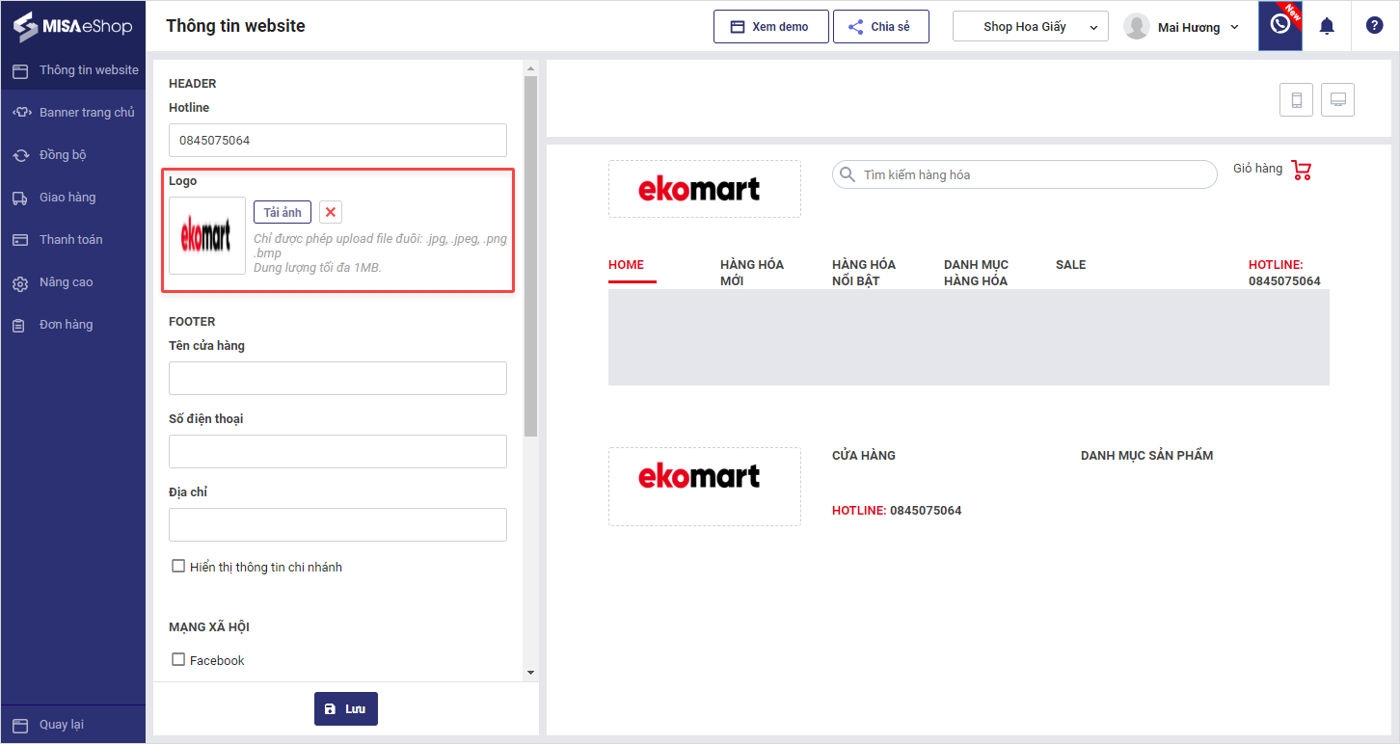The image size is (1400, 744).
Task: Go to Banner trang chủ section
Action: pyautogui.click(x=73, y=113)
